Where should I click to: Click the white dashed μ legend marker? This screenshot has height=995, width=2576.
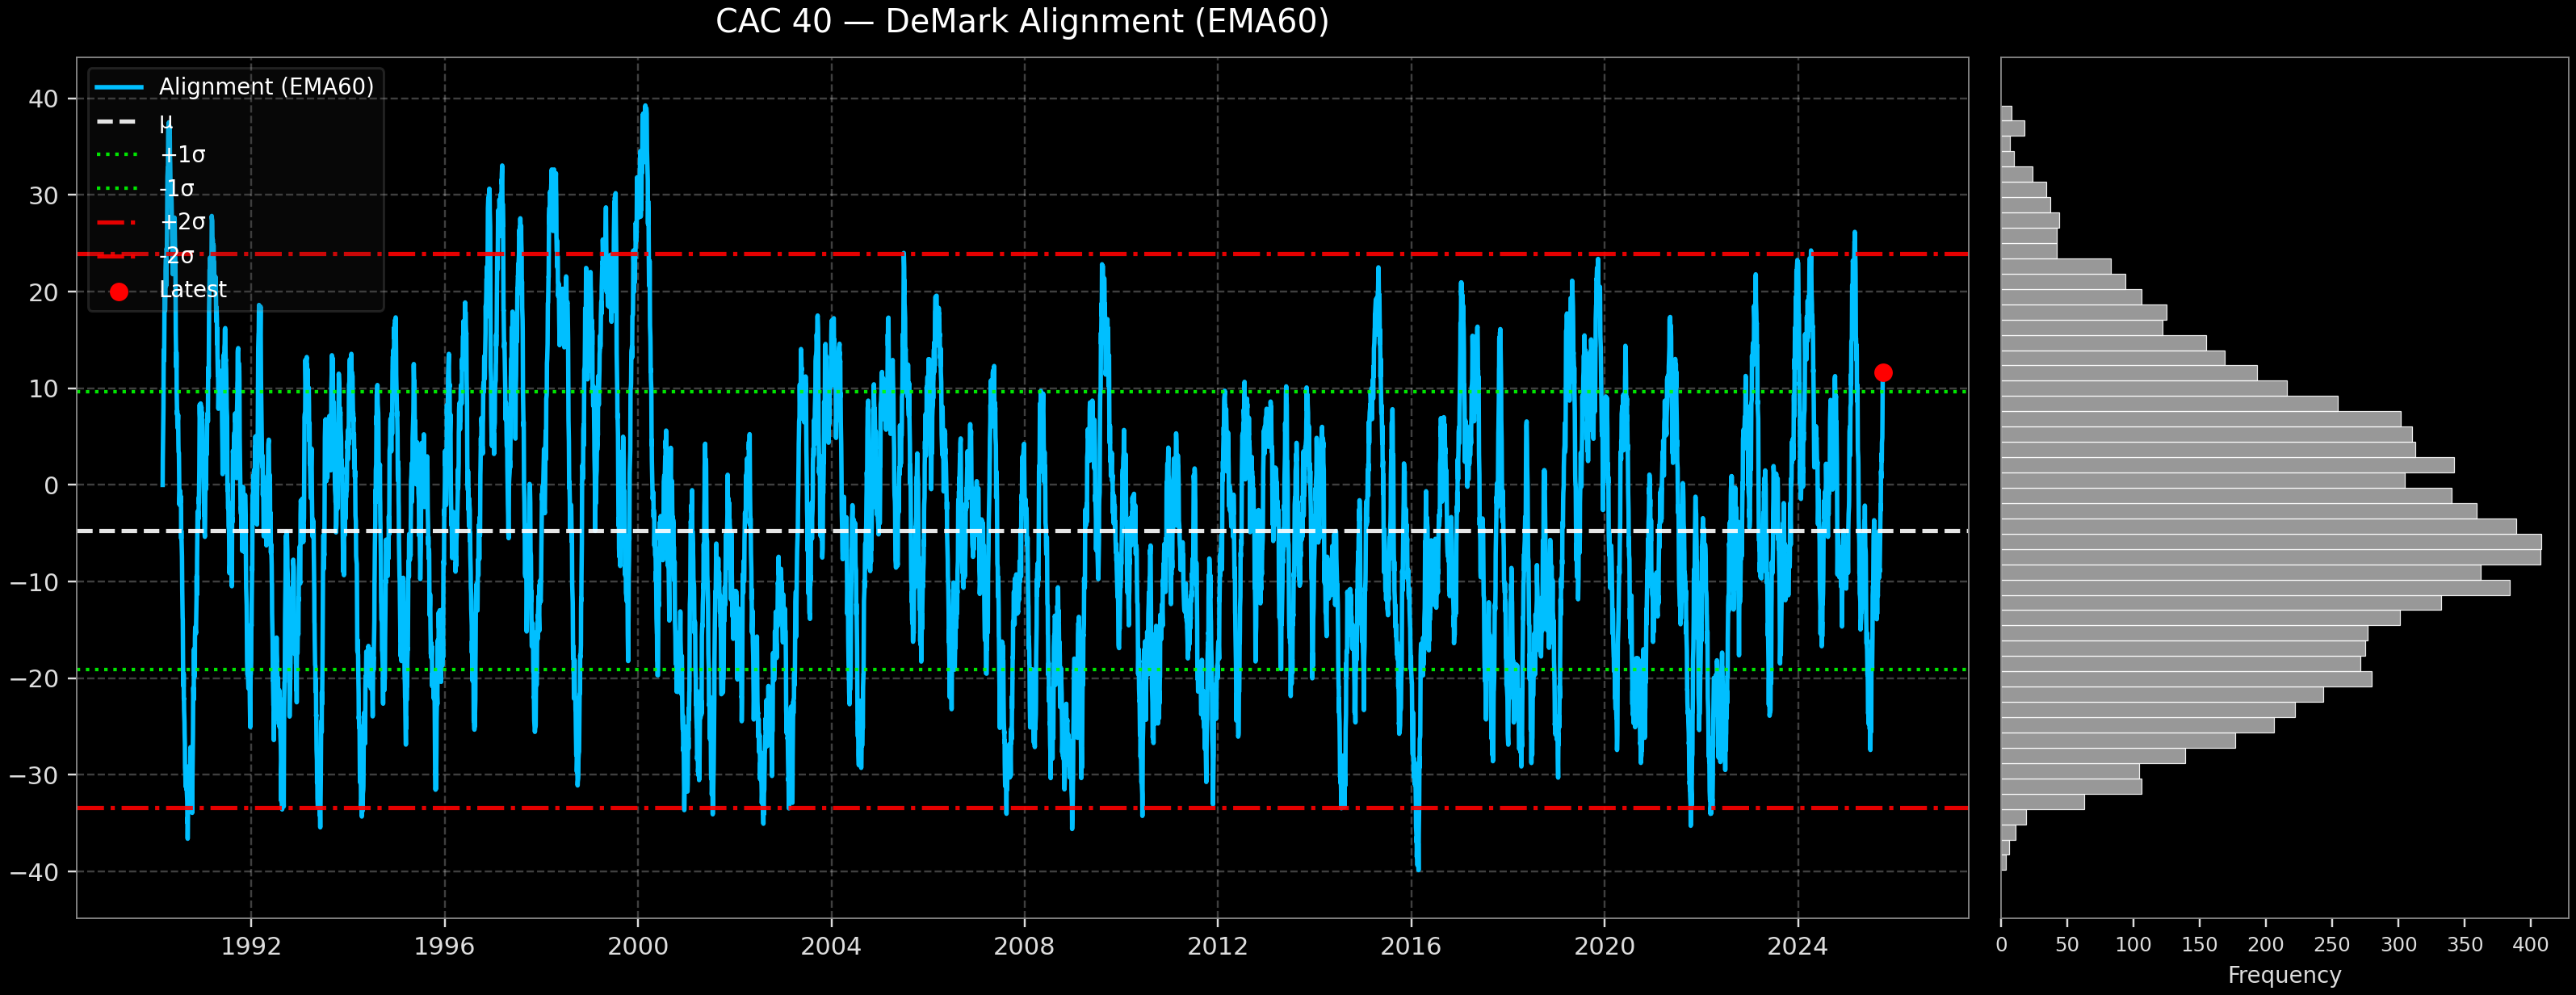click(119, 121)
